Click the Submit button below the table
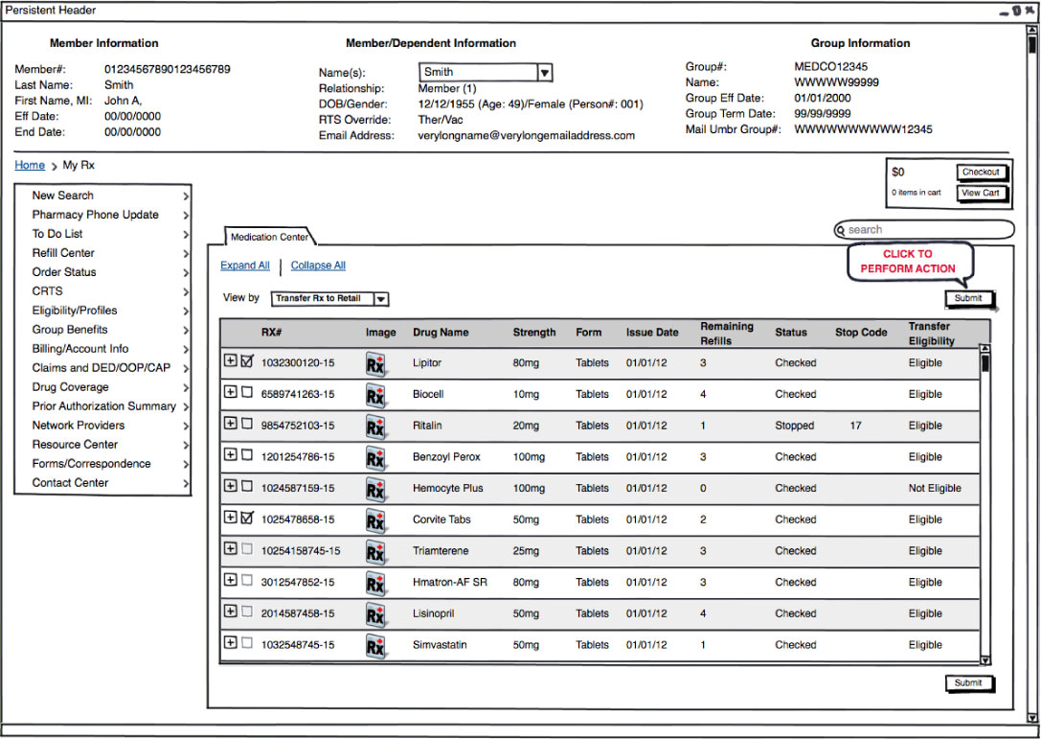This screenshot has width=1041, height=739. (968, 683)
